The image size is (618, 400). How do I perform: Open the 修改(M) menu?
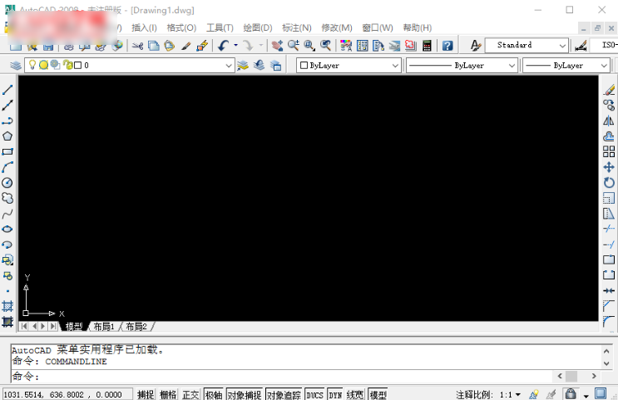337,27
